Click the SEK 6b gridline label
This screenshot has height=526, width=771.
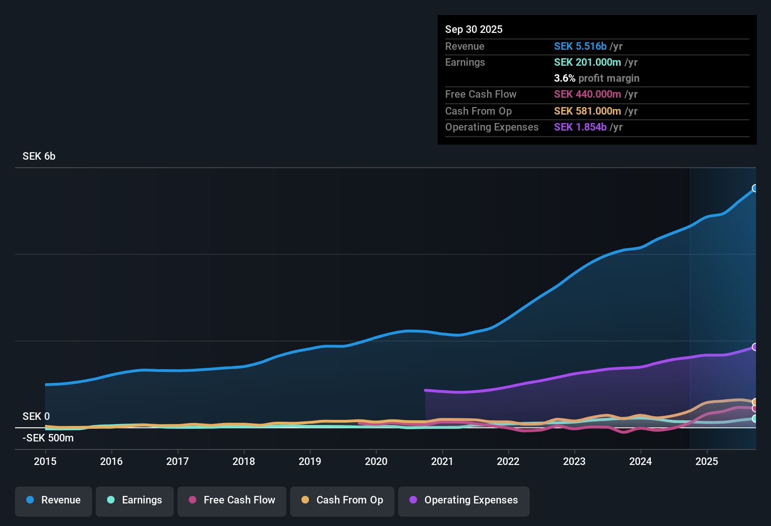[39, 156]
